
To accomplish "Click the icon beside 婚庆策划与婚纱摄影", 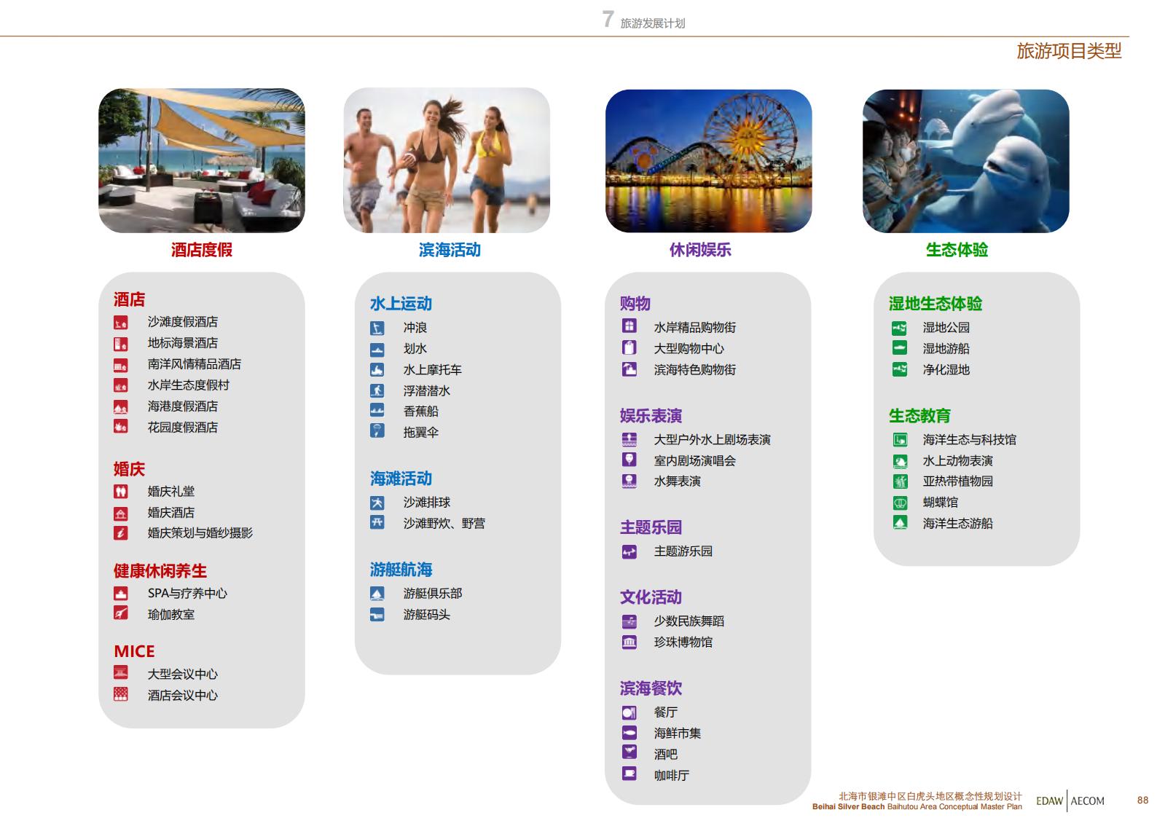I will click(121, 533).
